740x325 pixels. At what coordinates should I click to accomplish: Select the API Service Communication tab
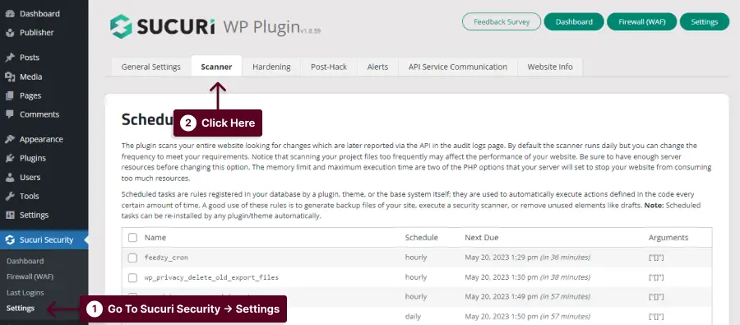coord(458,67)
